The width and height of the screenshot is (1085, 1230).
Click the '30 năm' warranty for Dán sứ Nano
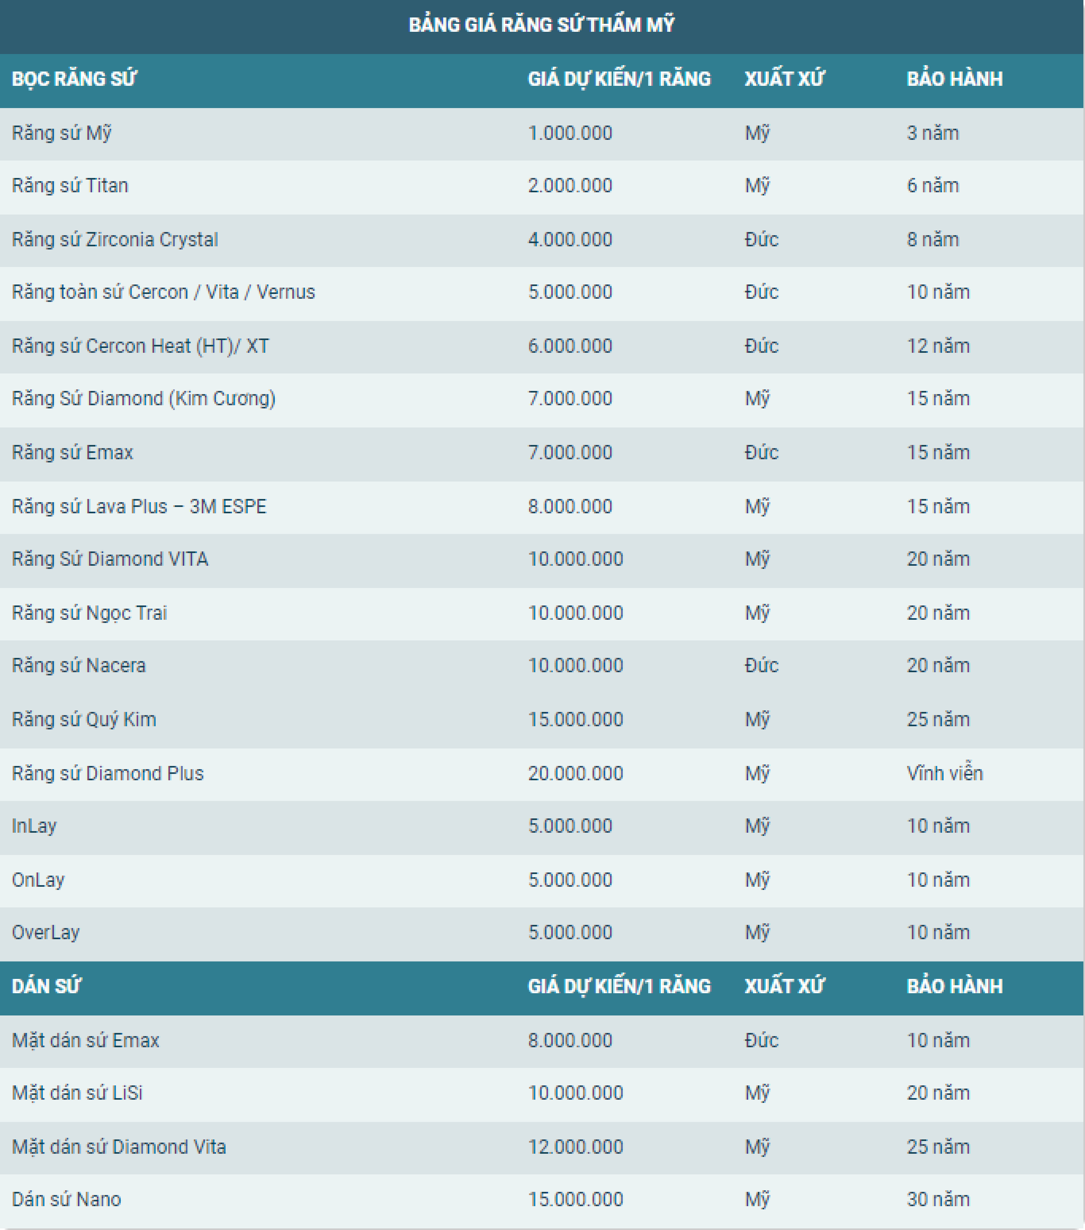tap(938, 1199)
